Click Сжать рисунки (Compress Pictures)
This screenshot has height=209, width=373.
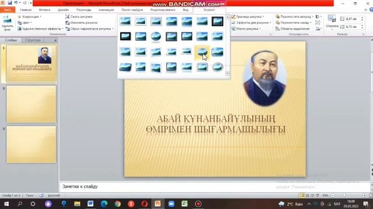tap(79, 17)
